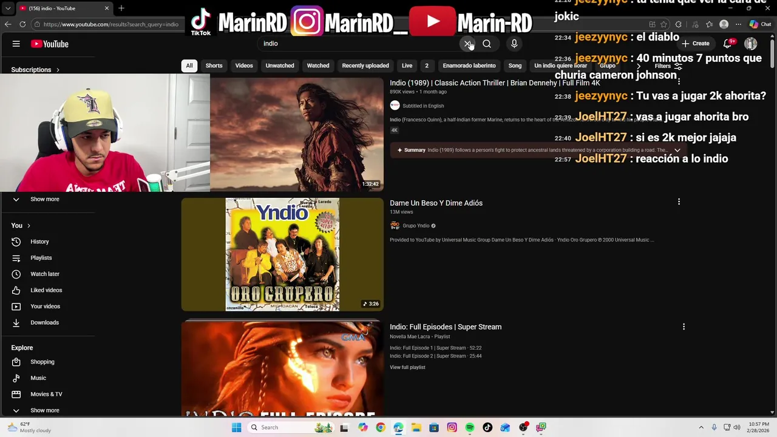
Task: Show hidden system tray icons
Action: pyautogui.click(x=701, y=427)
